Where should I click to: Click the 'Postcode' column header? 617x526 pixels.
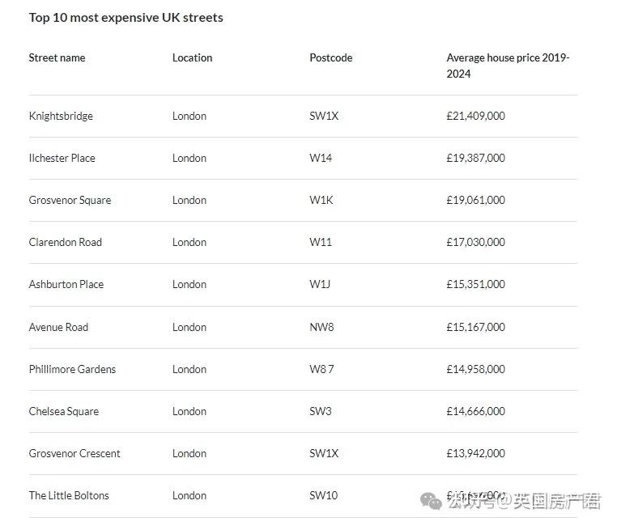click(x=330, y=57)
